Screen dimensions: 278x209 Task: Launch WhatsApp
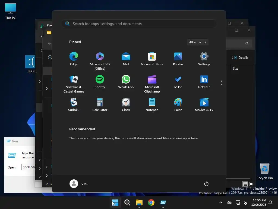(x=126, y=82)
